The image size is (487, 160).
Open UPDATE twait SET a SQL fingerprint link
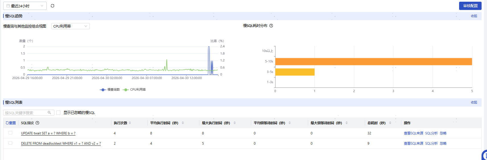pyautogui.click(x=48, y=133)
